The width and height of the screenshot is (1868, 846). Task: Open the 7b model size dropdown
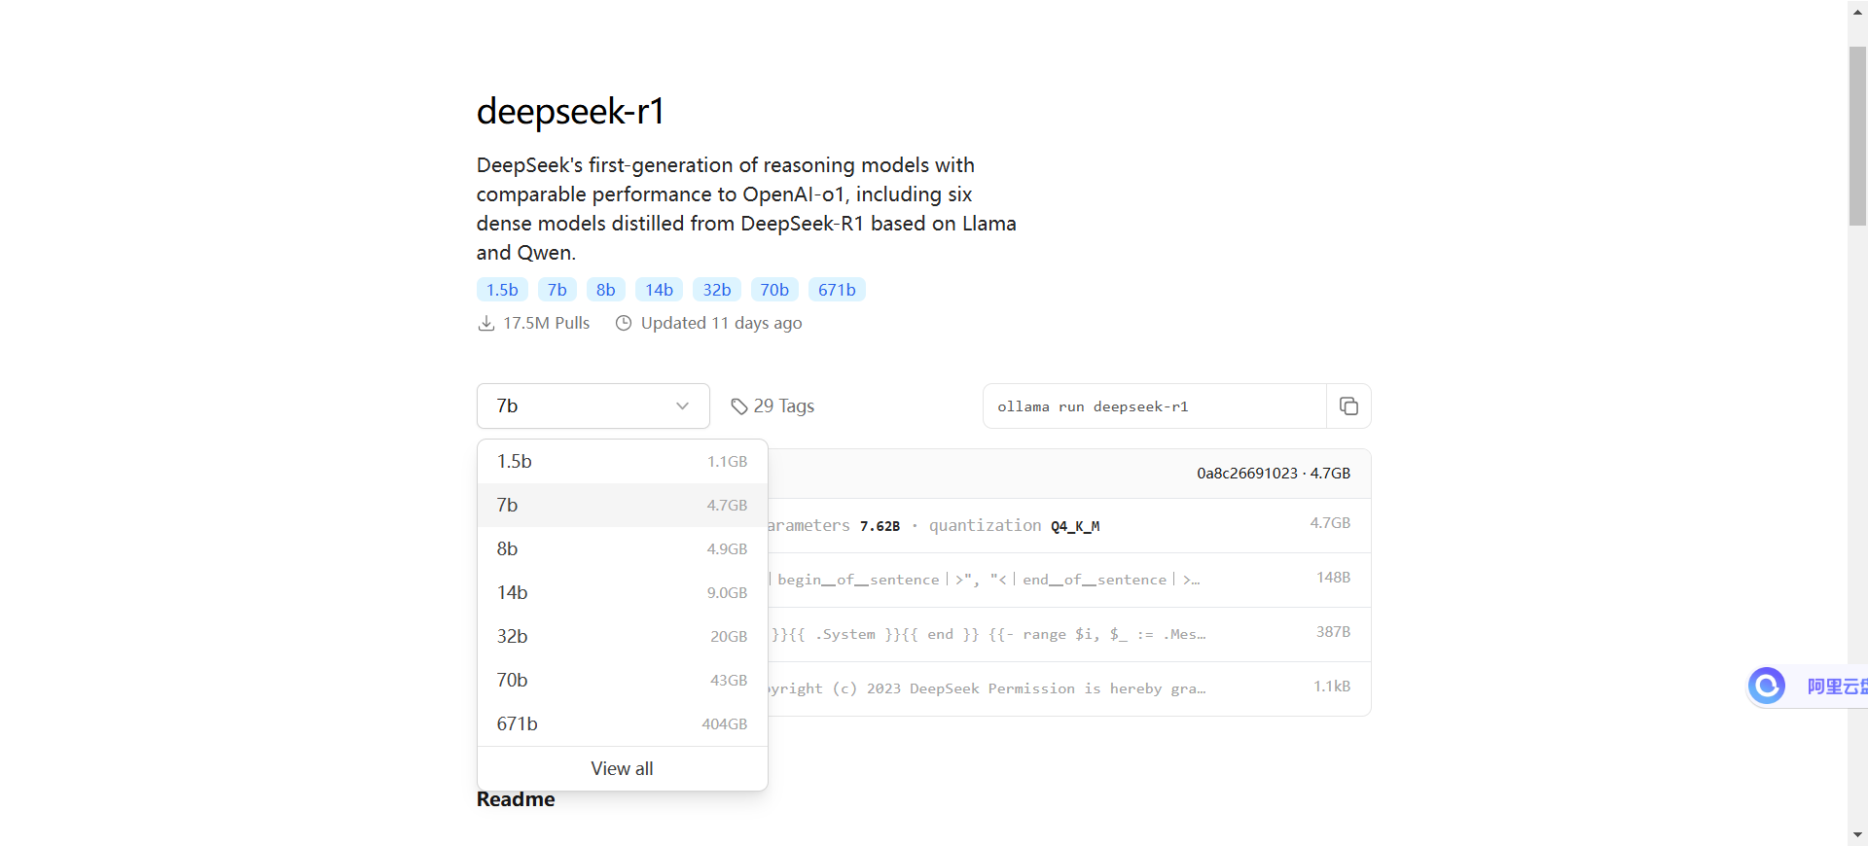593,406
